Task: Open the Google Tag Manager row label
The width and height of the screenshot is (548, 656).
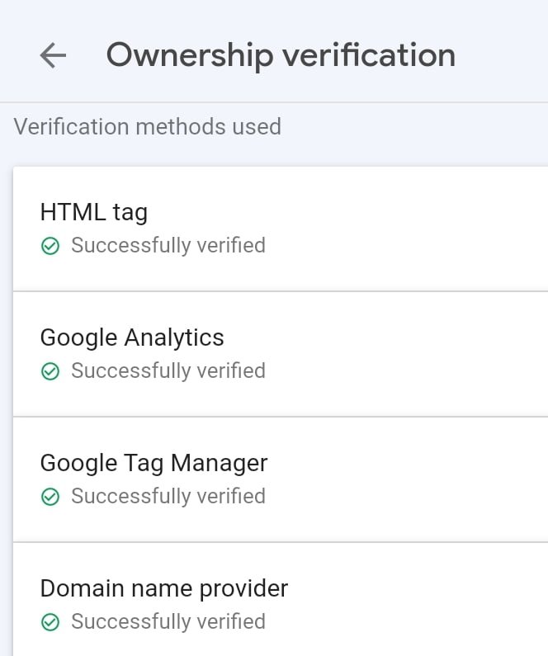Action: (154, 463)
